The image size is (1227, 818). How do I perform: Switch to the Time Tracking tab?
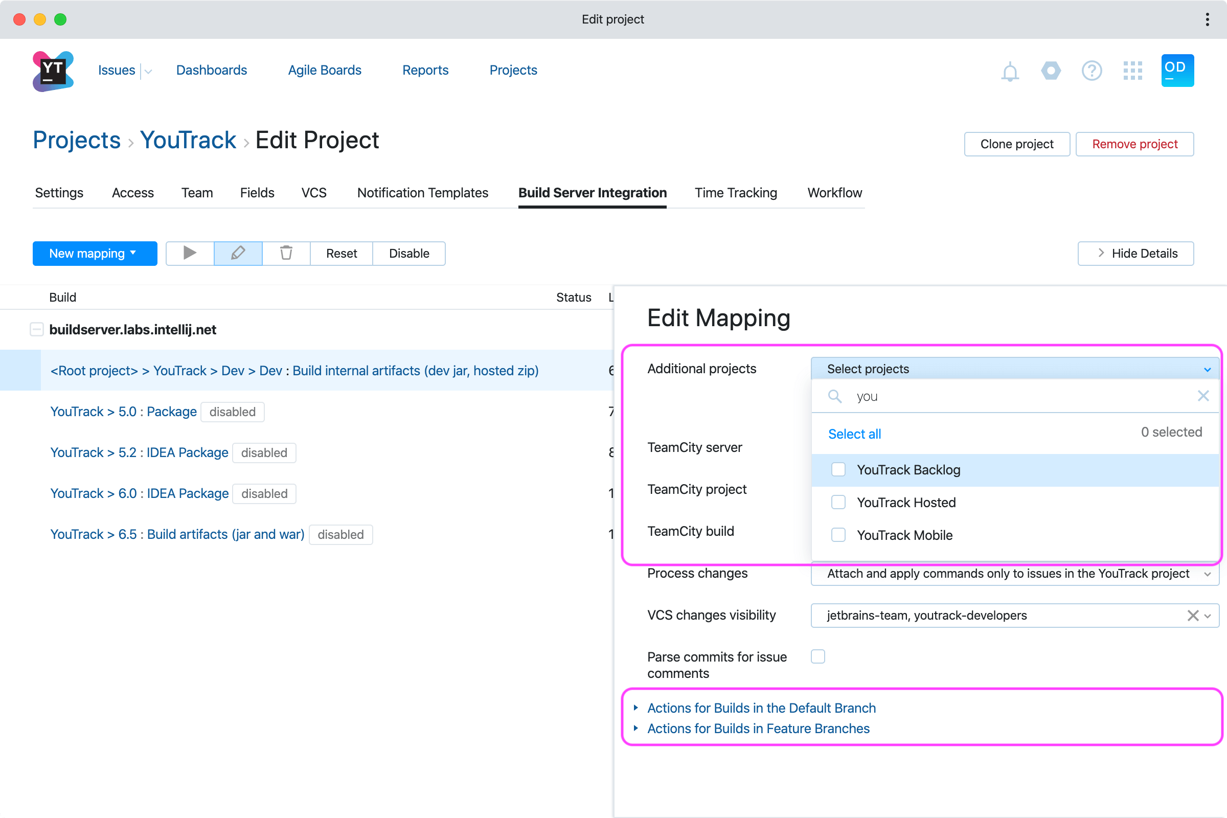pos(736,193)
